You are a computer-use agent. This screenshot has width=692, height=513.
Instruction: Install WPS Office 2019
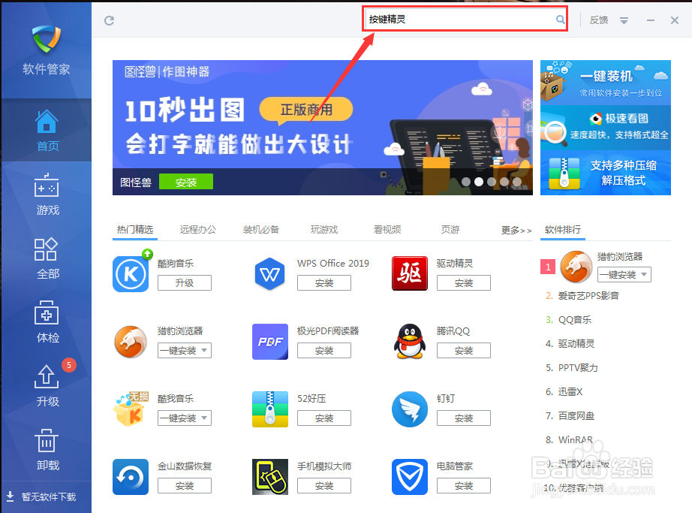click(x=323, y=282)
